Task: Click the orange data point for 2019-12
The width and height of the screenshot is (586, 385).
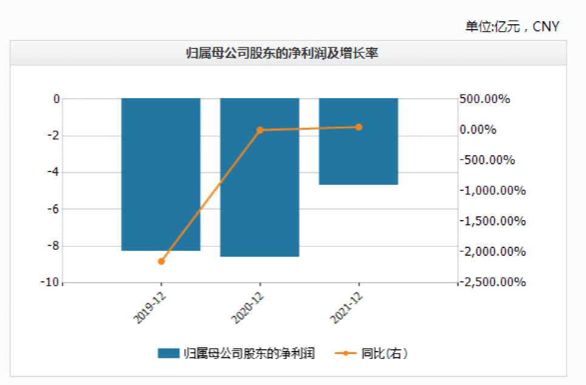Action: pos(161,261)
